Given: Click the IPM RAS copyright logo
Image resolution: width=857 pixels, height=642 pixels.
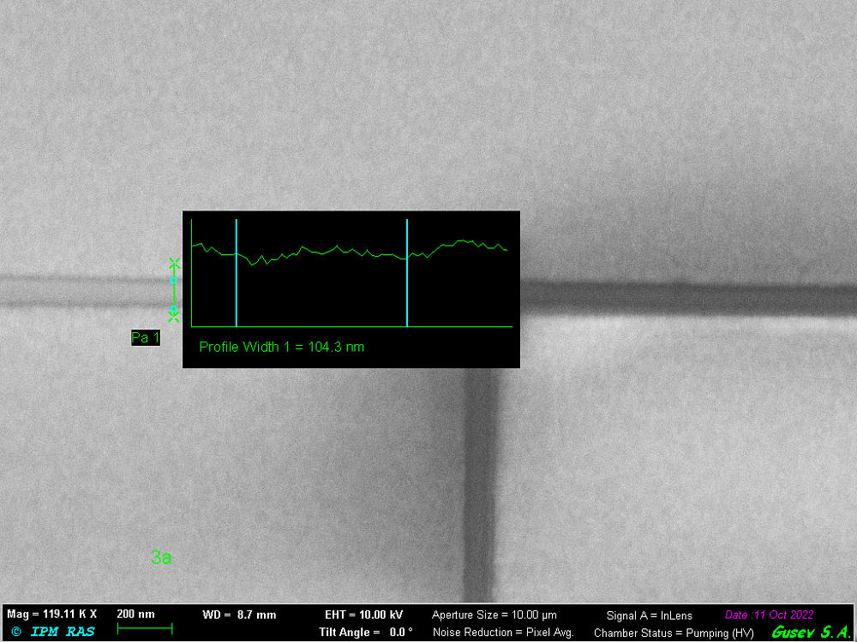Looking at the screenshot, I should (x=52, y=632).
